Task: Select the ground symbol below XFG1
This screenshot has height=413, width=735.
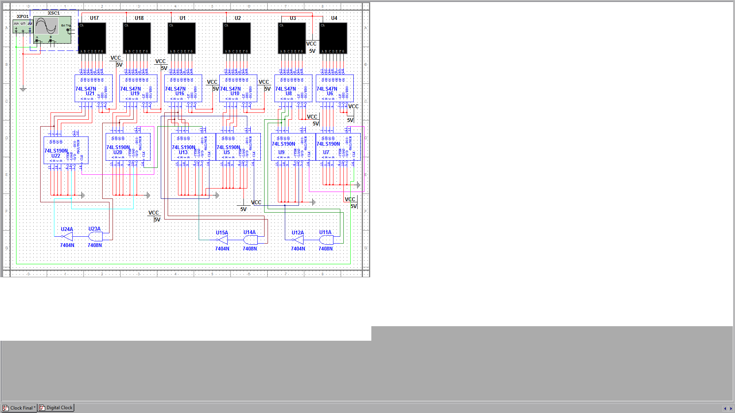Action: (23, 89)
